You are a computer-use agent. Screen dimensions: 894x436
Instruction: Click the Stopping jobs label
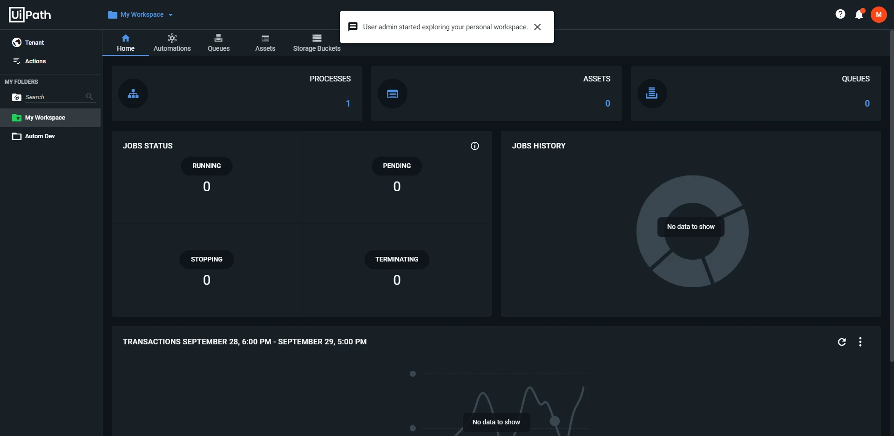(207, 260)
